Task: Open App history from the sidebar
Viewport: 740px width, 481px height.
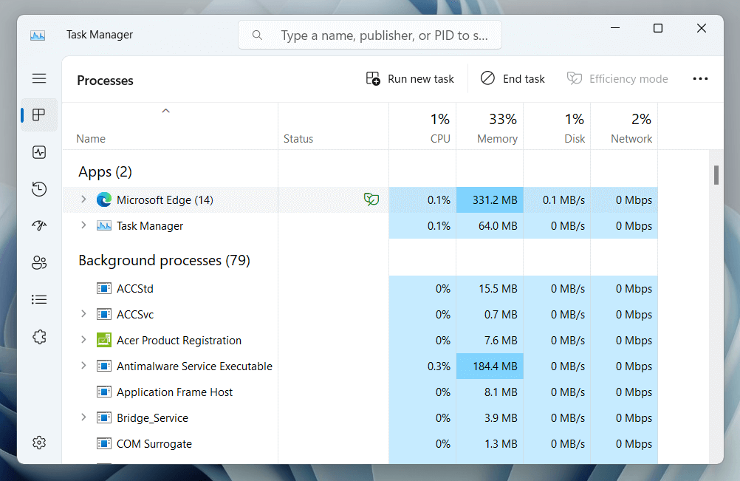Action: (x=39, y=189)
